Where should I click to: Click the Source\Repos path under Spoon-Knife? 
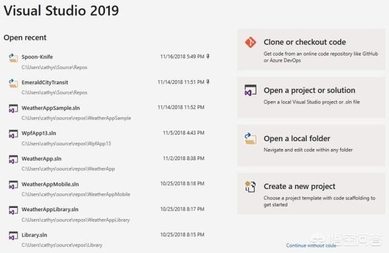tap(54, 68)
